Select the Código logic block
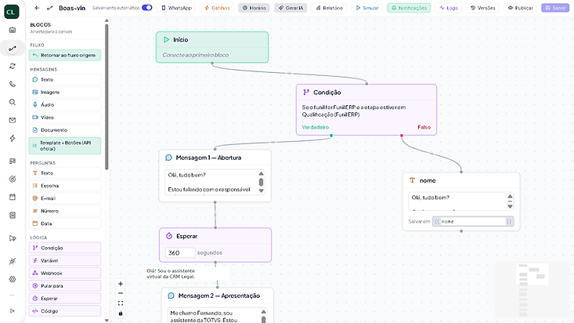 pos(65,311)
